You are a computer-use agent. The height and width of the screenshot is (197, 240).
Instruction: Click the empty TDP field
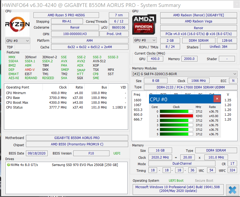[22, 47]
